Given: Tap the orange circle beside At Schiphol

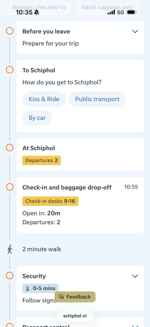Looking at the screenshot, I should [x=10, y=148].
